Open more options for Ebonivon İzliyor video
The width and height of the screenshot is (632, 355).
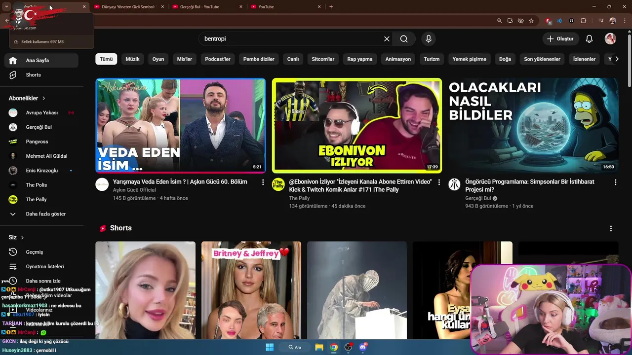pos(439,182)
